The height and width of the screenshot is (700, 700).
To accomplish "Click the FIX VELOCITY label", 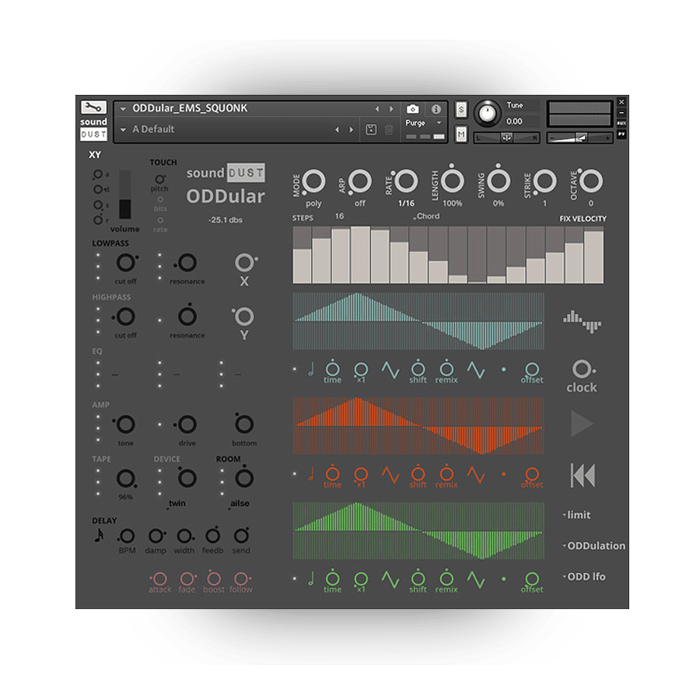I will (x=583, y=219).
